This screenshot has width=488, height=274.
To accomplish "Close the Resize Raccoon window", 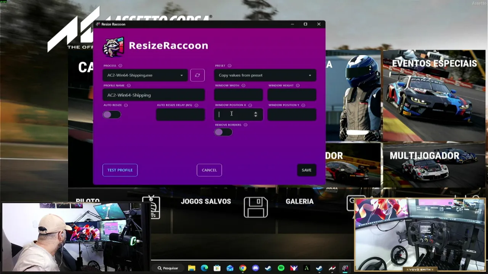I will (x=319, y=24).
